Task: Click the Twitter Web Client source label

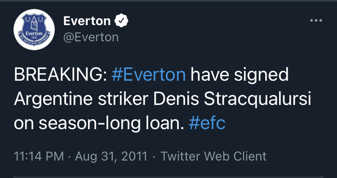Action: pyautogui.click(x=213, y=156)
